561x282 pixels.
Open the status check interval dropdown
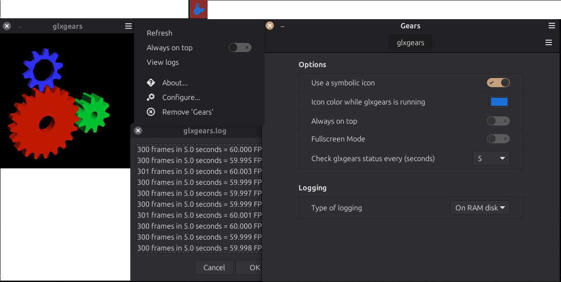[x=492, y=158]
